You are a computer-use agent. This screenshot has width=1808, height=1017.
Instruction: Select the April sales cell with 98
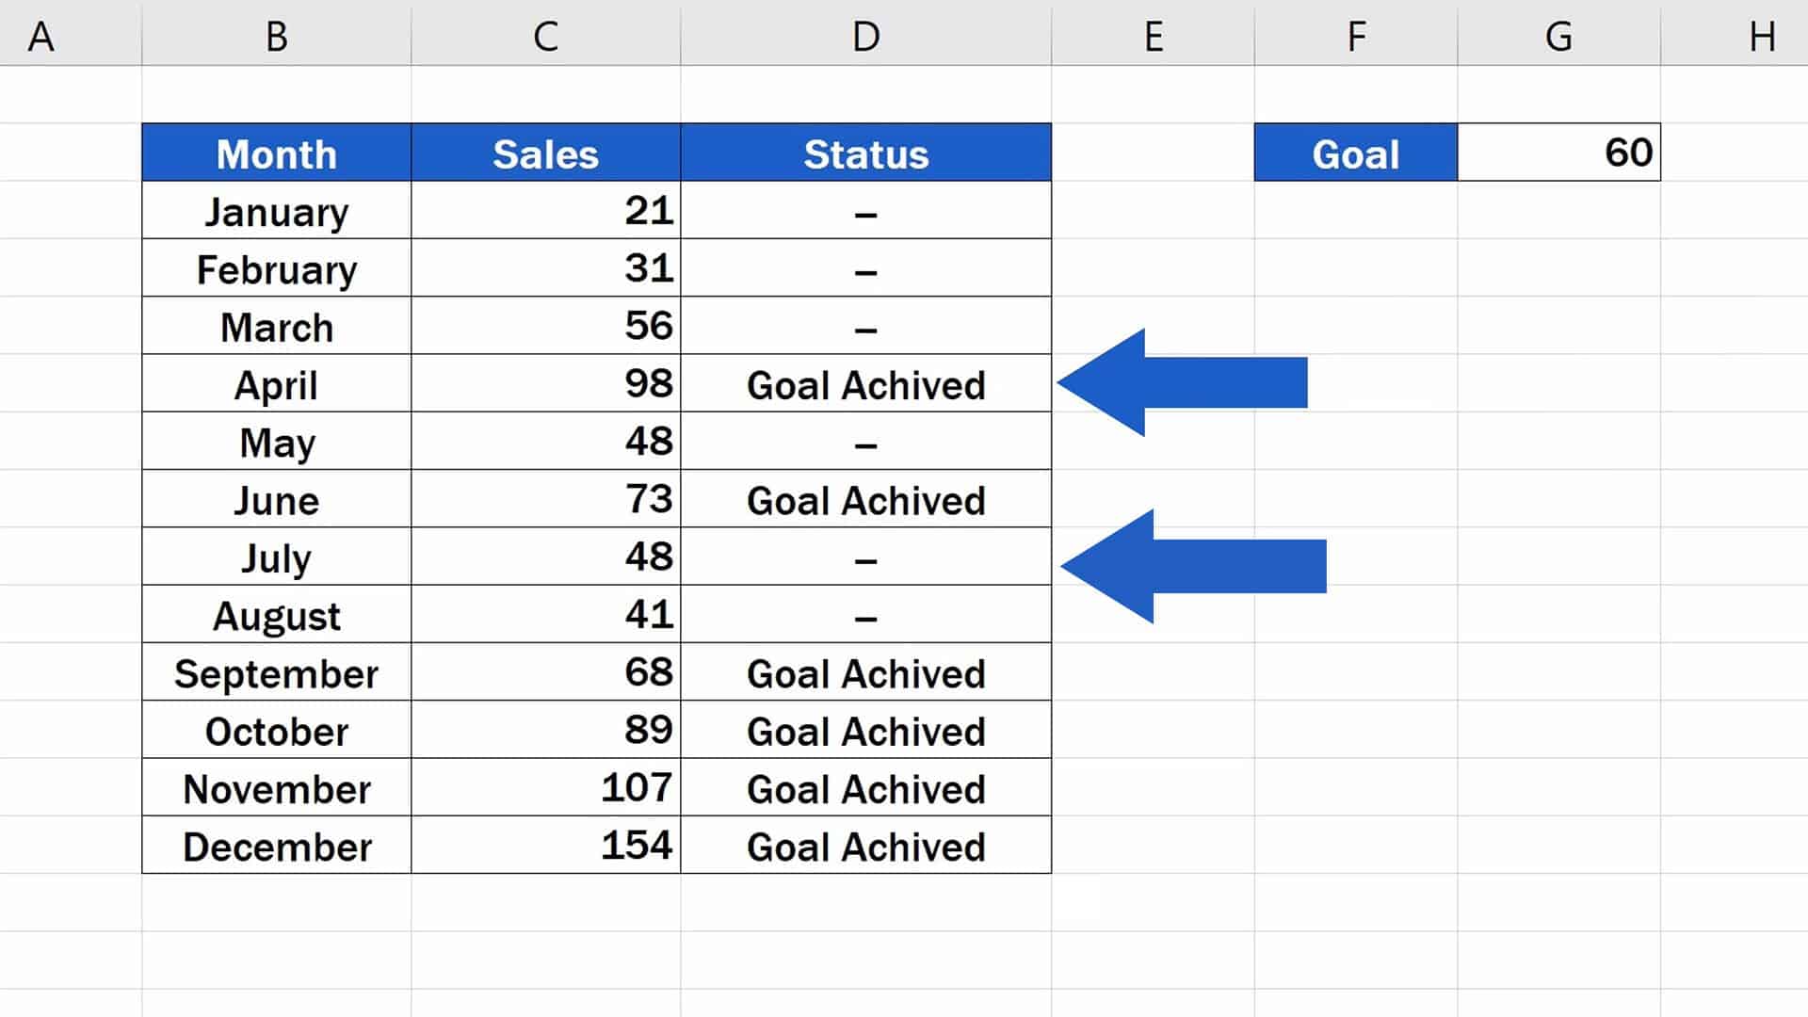click(x=545, y=383)
